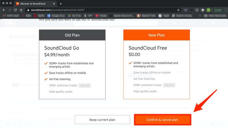Click 120M+ tracks text in Old Plan
228x128 pixels.
click(x=71, y=65)
